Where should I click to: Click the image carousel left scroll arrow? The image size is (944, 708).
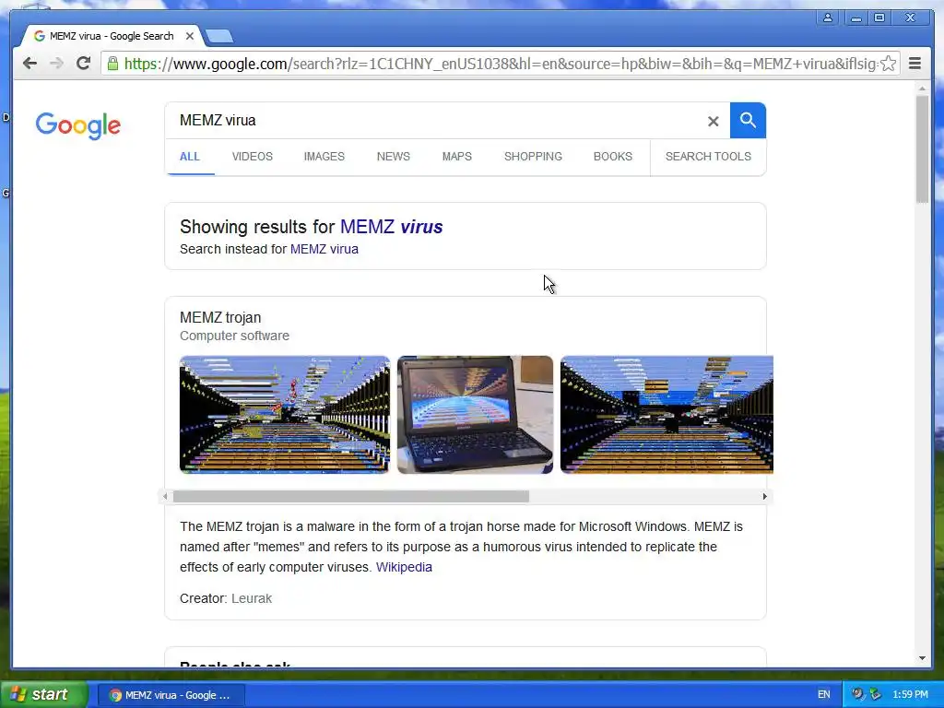pyautogui.click(x=165, y=497)
